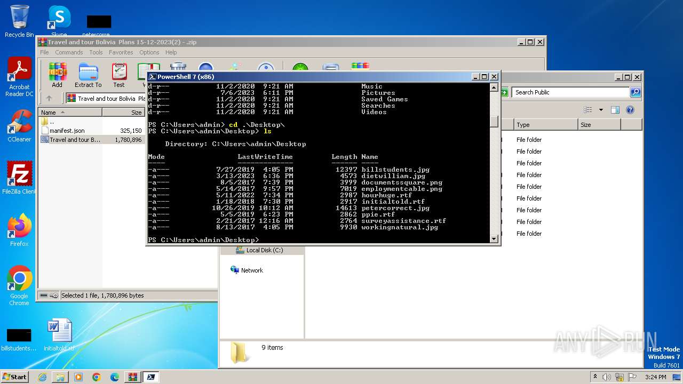Screen dimensions: 683x384
Task: Click the PowerShell vertical scrollbar thumb
Action: point(494,122)
